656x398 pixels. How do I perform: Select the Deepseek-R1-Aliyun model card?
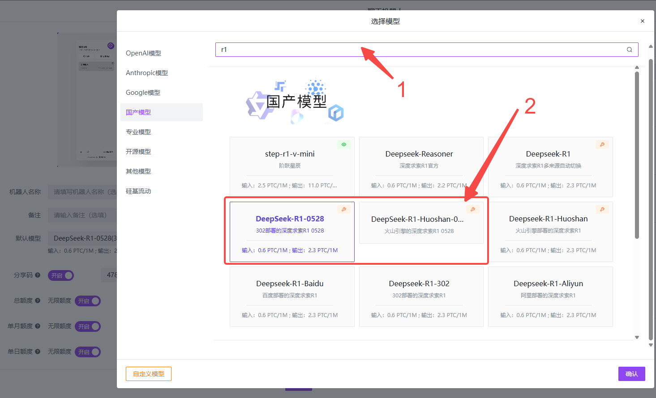tap(550, 296)
